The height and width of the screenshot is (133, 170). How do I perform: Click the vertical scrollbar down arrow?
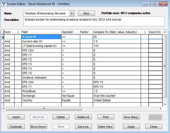165,104
